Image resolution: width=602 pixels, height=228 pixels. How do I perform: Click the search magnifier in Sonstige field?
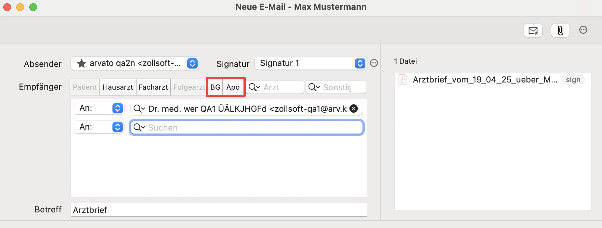pos(314,87)
